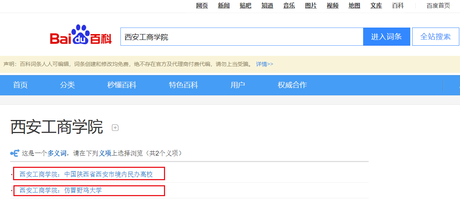Click the polysemy branch icon

tap(15, 153)
